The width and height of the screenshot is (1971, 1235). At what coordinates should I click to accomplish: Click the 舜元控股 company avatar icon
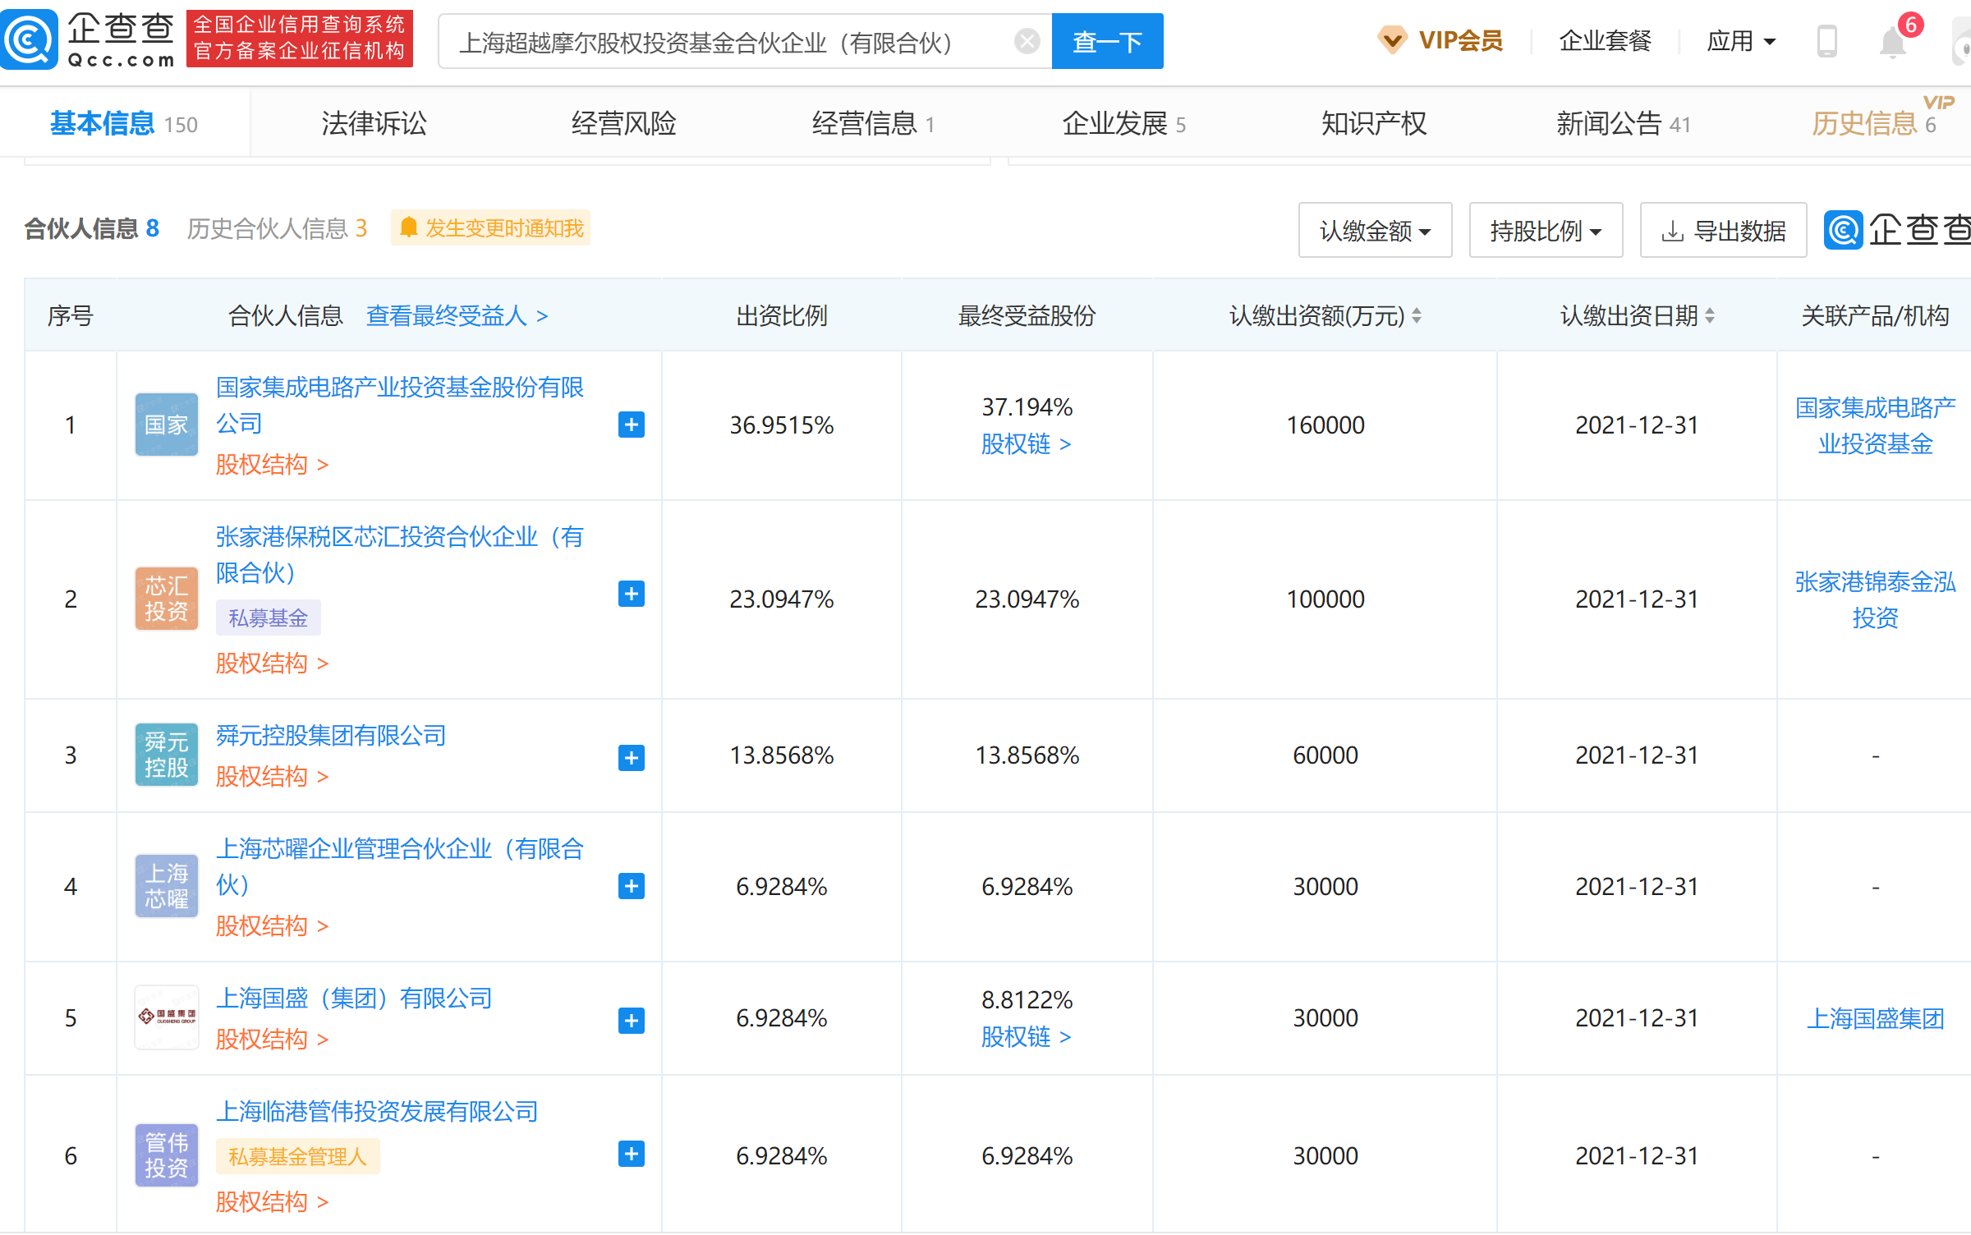pyautogui.click(x=167, y=755)
